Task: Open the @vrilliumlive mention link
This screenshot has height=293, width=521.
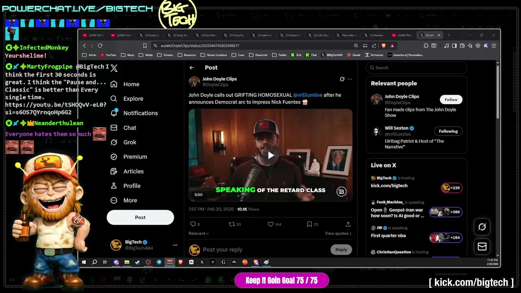Action: 308,95
